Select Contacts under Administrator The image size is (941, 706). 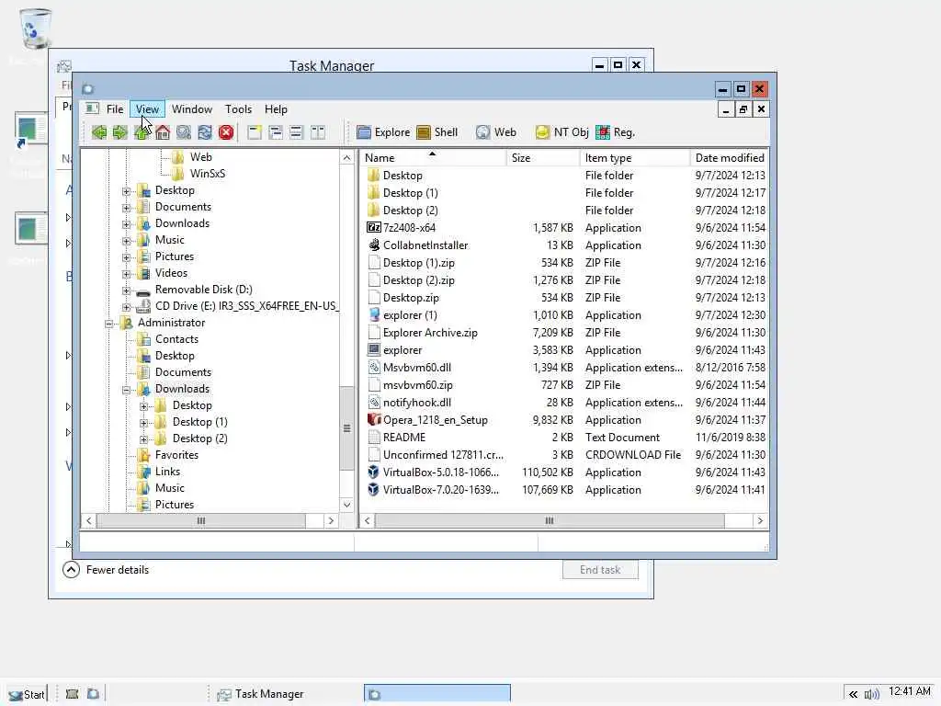click(176, 339)
